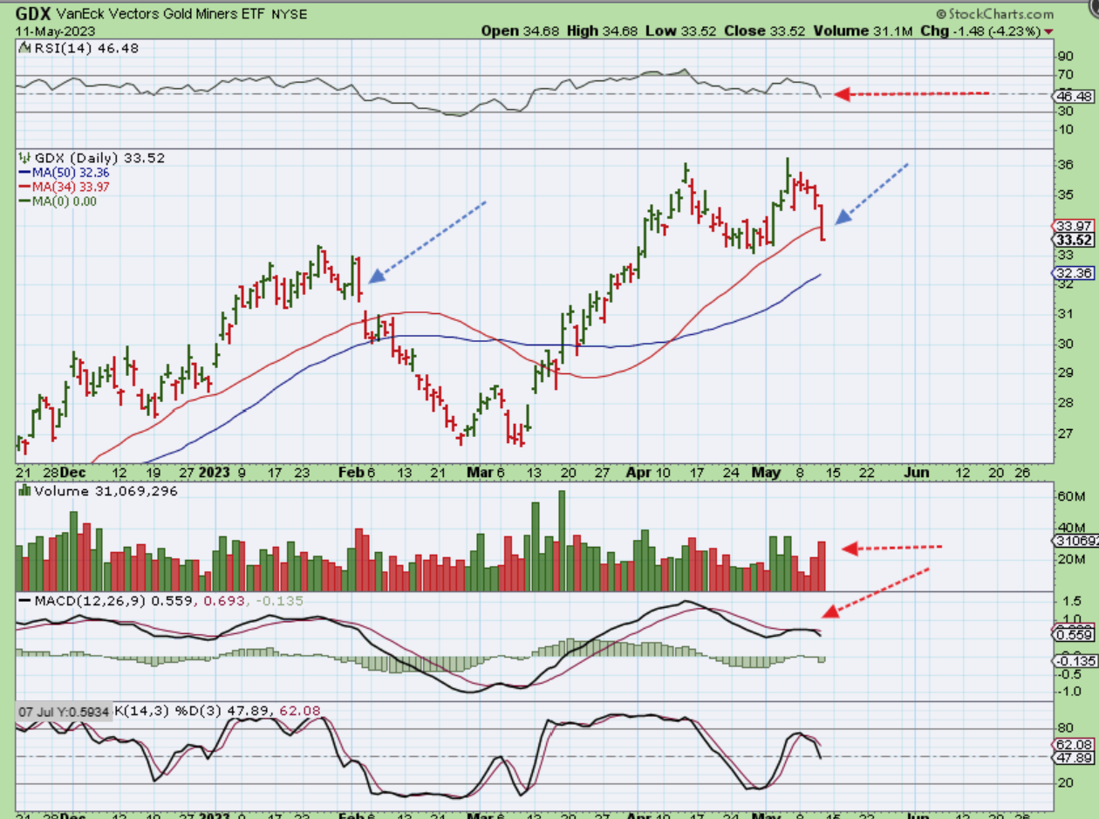
Task: Click the red down triangle beside Chg
Action: tap(1049, 31)
